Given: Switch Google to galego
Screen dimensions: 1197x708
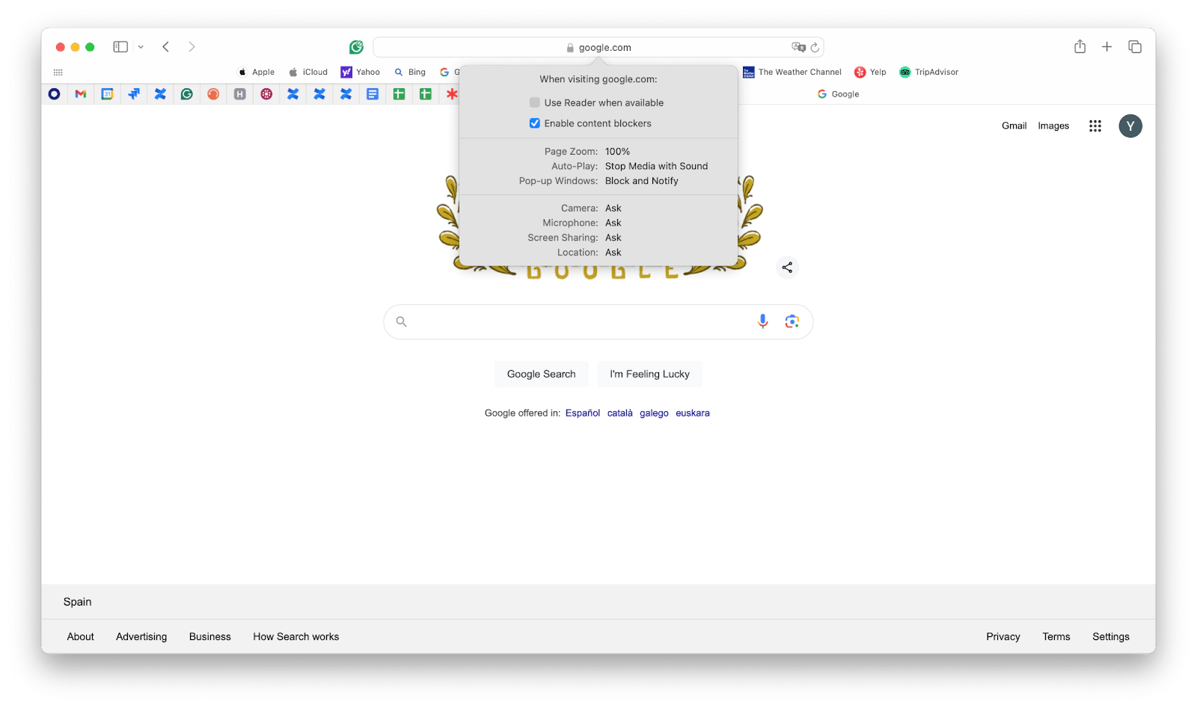Looking at the screenshot, I should point(654,413).
